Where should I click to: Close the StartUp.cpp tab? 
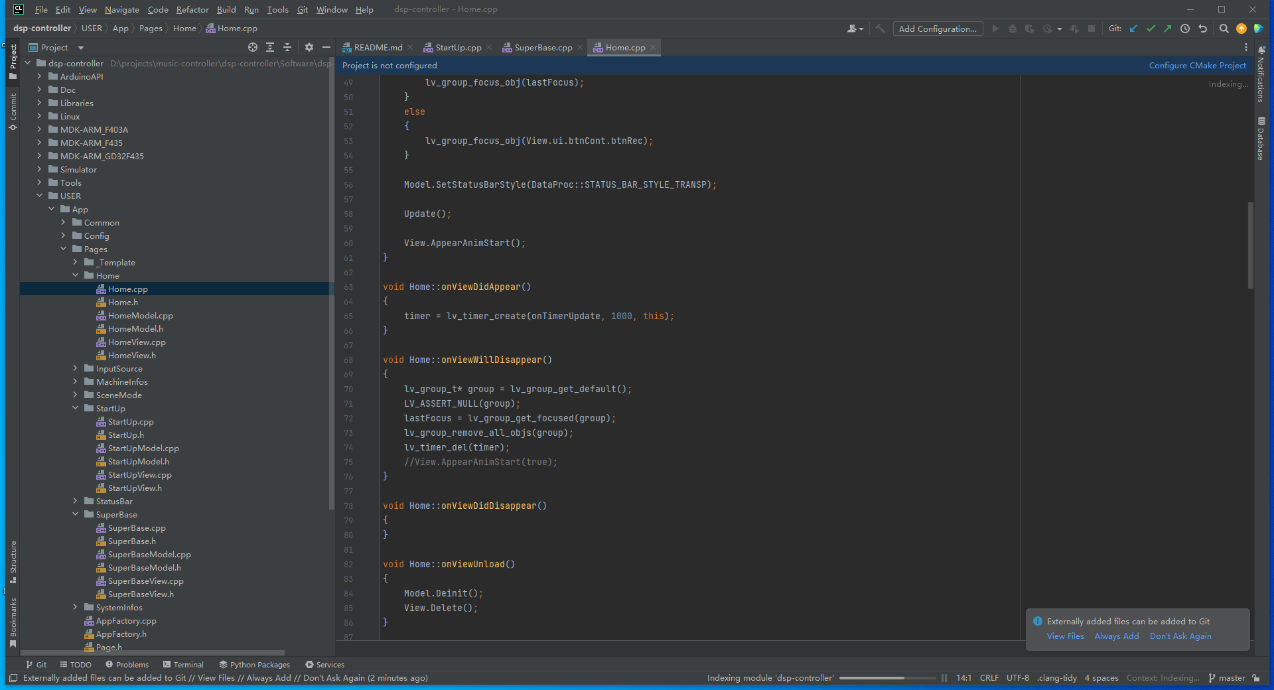(x=489, y=47)
